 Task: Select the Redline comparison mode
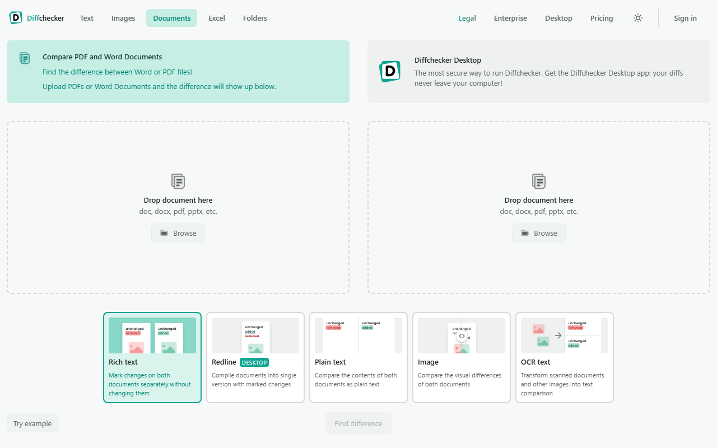click(255, 357)
